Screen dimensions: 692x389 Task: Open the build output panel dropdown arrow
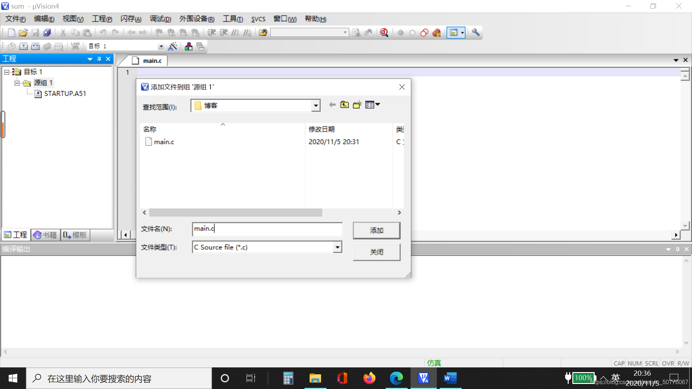[x=668, y=249]
